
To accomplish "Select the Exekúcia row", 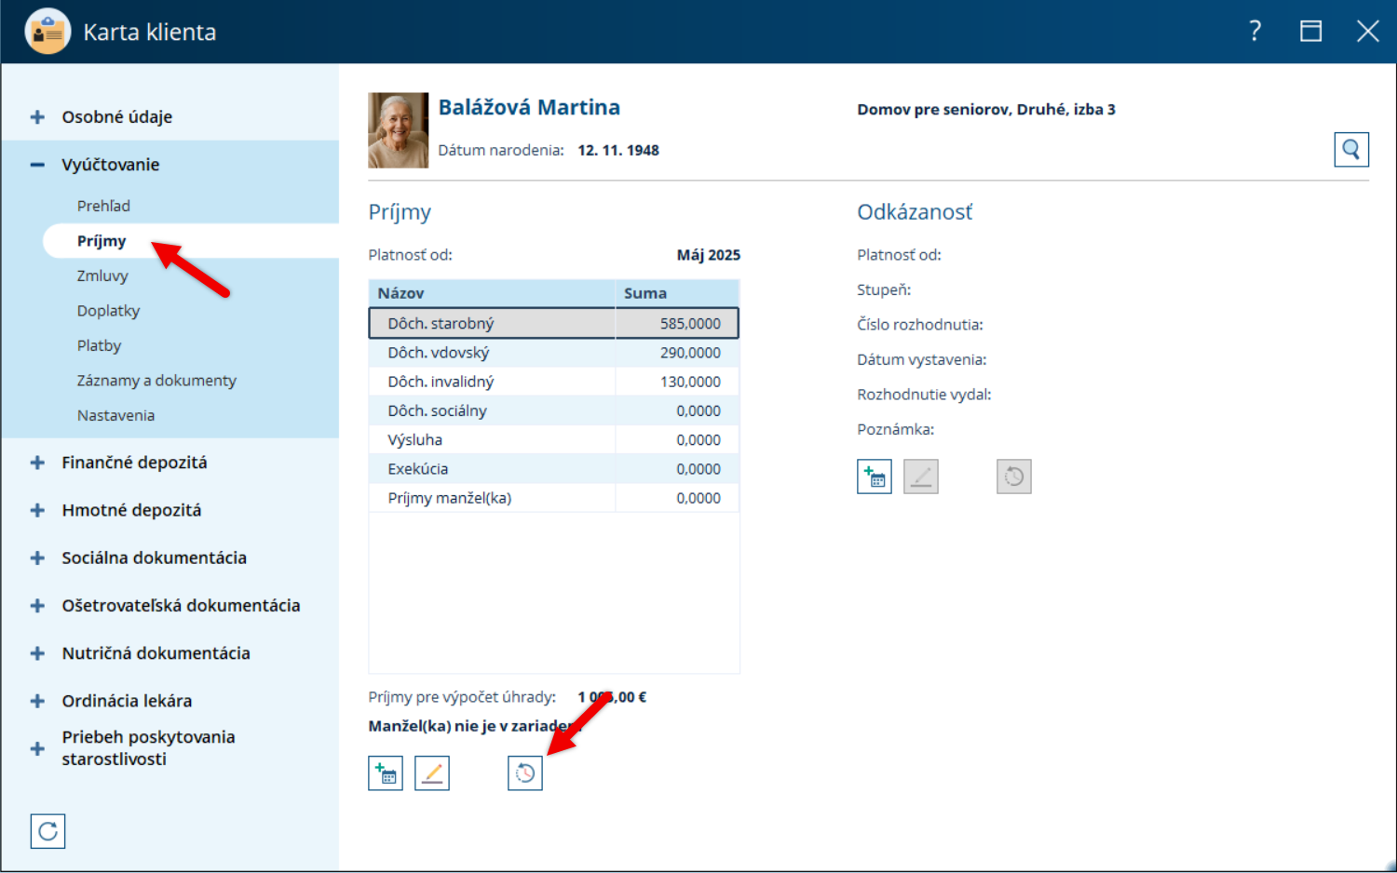I will pos(554,469).
